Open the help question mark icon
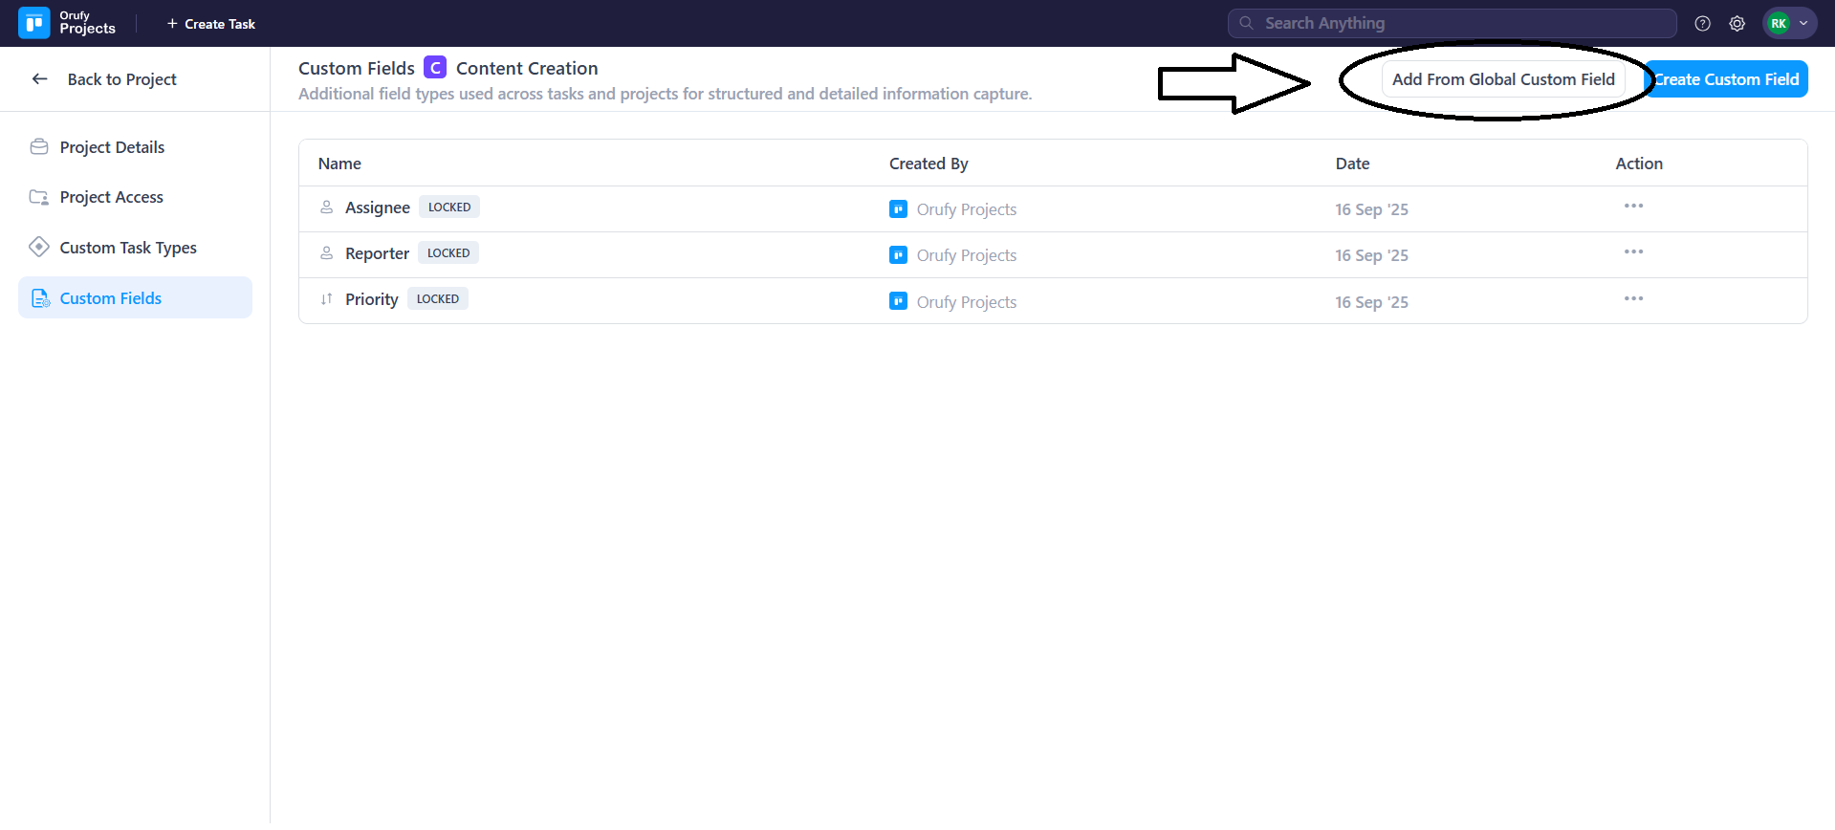The height and width of the screenshot is (830, 1835). click(x=1702, y=24)
